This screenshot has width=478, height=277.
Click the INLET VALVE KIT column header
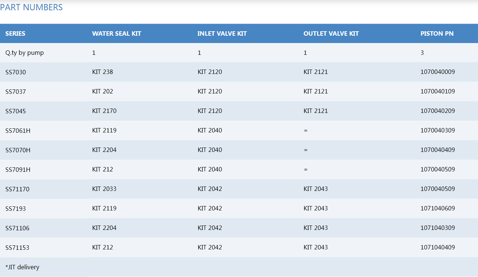tap(222, 33)
